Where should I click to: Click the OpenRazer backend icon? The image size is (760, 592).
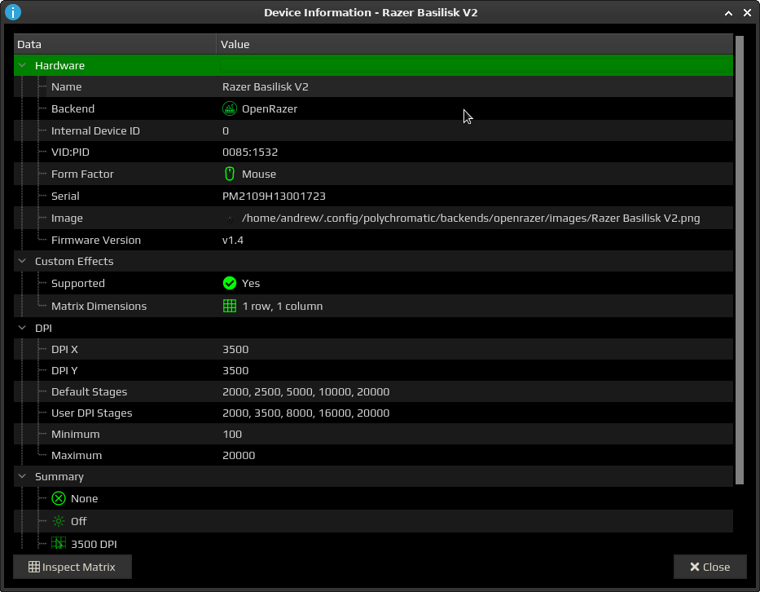pyautogui.click(x=229, y=108)
